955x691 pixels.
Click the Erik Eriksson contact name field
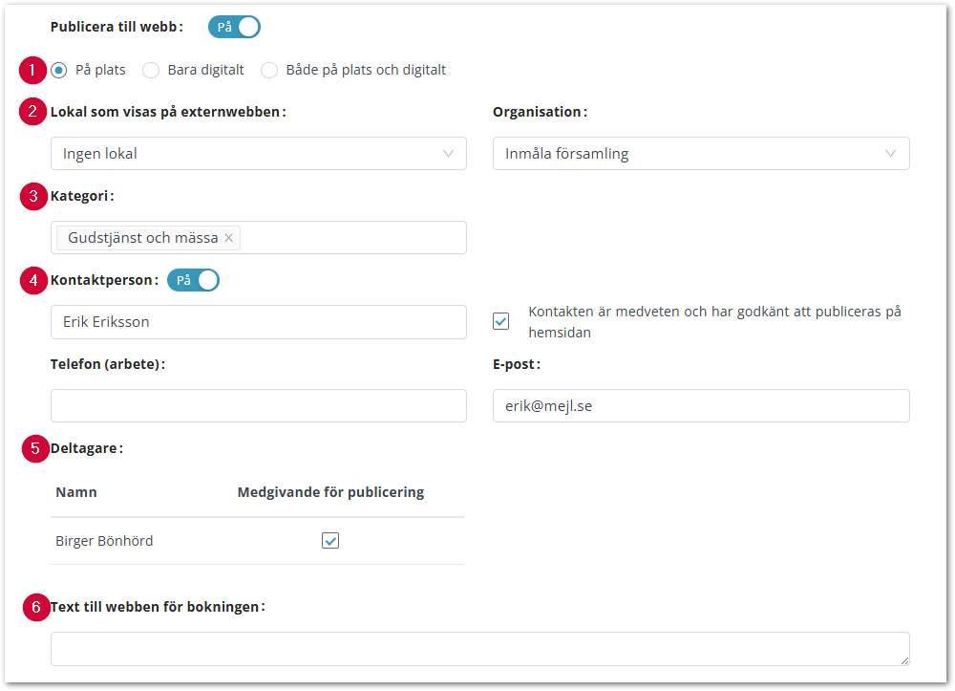[258, 322]
